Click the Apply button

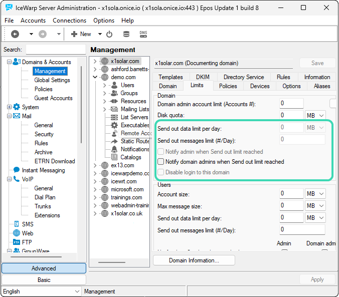[317, 279]
